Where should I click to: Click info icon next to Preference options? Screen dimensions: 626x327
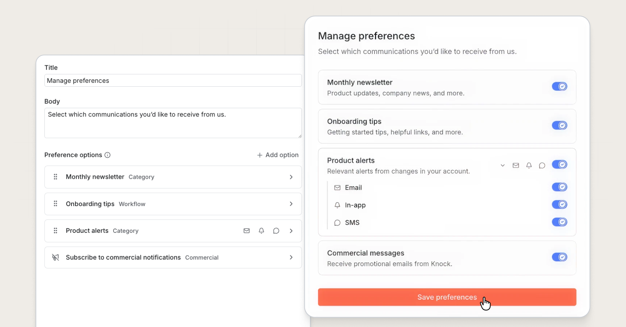click(x=107, y=155)
